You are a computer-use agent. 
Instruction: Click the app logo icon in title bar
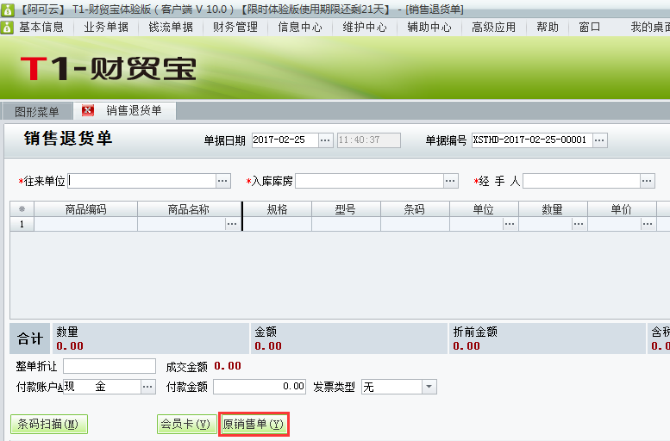[x=7, y=9]
